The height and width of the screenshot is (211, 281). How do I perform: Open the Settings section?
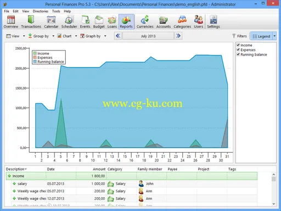click(213, 22)
